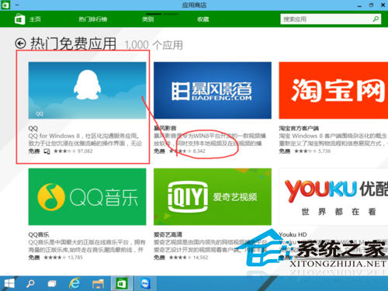This screenshot has width=388, height=291.
Task: Open File Explorer from taskbar
Action: click(x=98, y=284)
